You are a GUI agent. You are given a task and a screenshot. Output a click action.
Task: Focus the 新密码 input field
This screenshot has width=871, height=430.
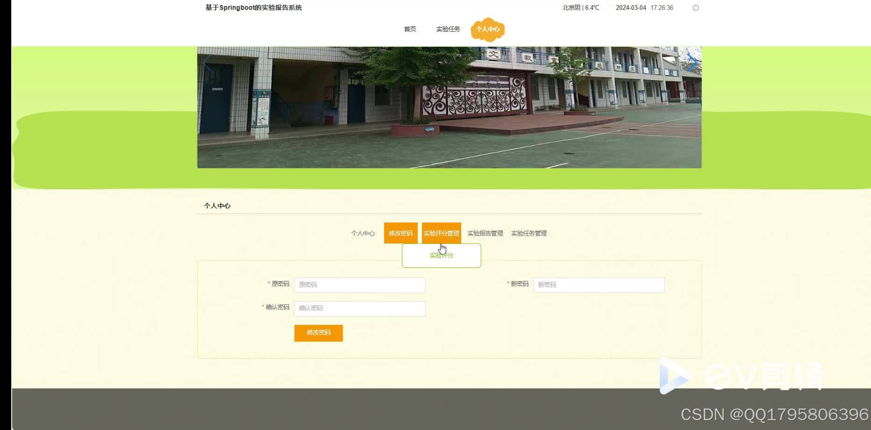[599, 285]
